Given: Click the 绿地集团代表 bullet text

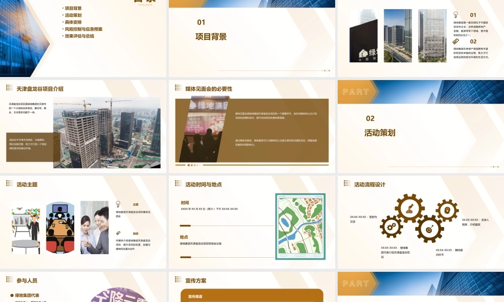Looking at the screenshot, I should (x=27, y=295).
